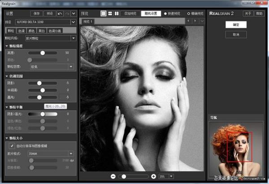The width and height of the screenshot is (269, 184).
Task: Switch to horizontal split preview layout
Action: [x=110, y=13]
